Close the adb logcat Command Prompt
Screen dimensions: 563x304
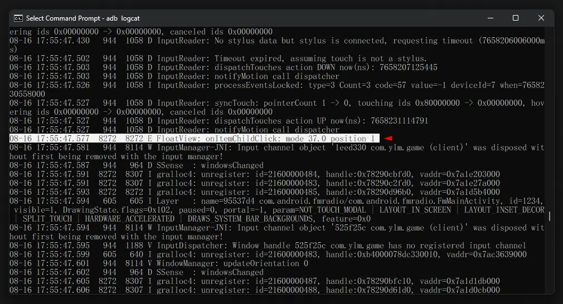tap(541, 18)
